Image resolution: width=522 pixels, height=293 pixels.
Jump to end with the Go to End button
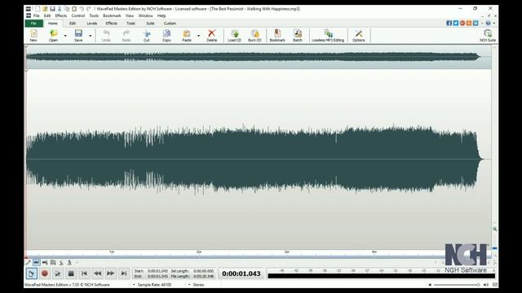(x=124, y=273)
